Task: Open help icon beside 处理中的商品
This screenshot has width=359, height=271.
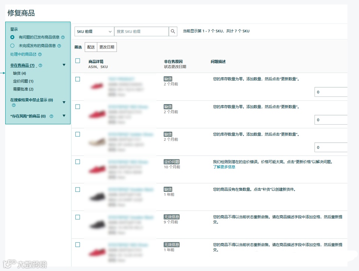Action: 40,54
